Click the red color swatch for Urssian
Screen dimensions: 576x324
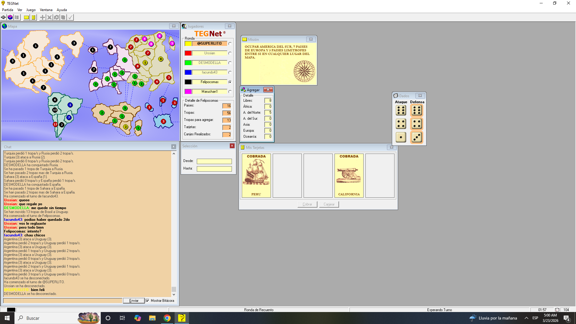click(x=188, y=53)
